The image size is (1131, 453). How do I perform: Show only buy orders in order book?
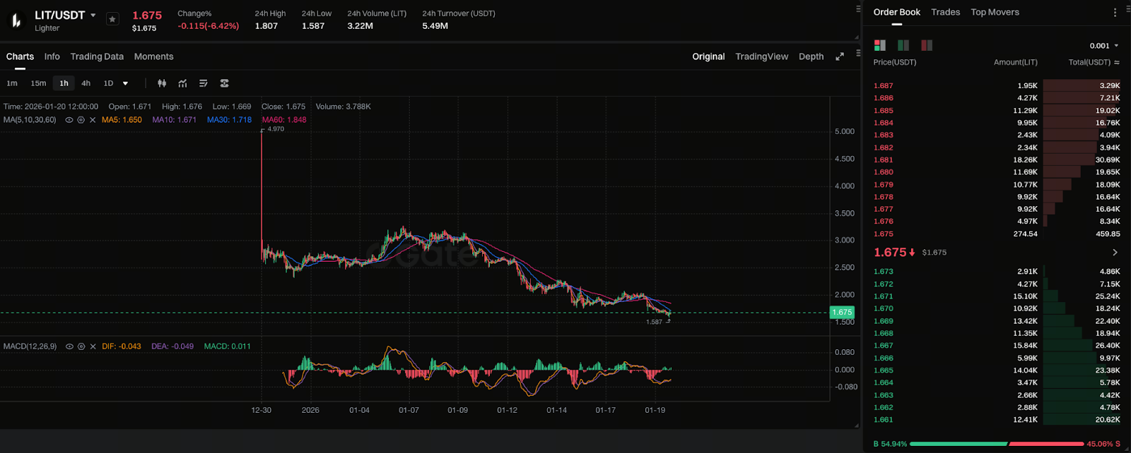point(903,45)
